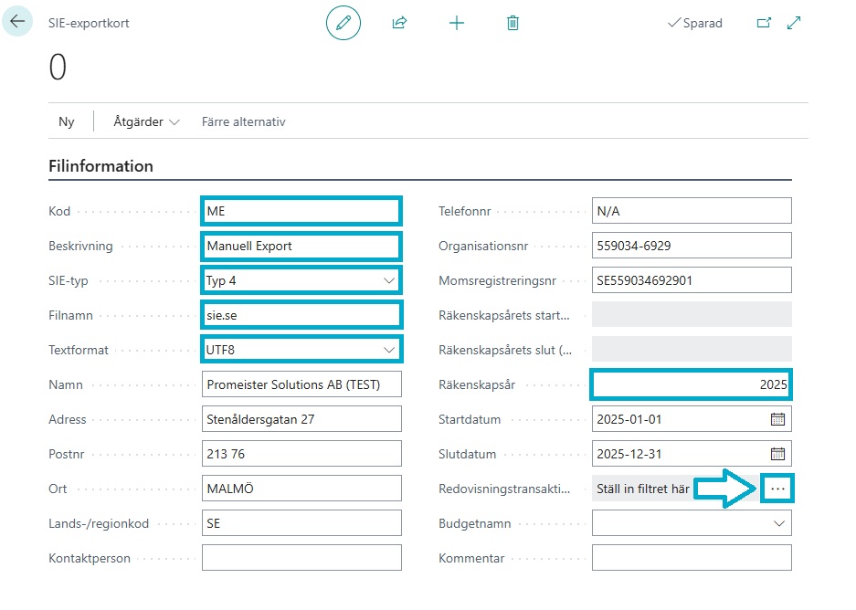Viewport: 856px width, 610px height.
Task: Click the plus icon to create new
Action: pyautogui.click(x=457, y=23)
